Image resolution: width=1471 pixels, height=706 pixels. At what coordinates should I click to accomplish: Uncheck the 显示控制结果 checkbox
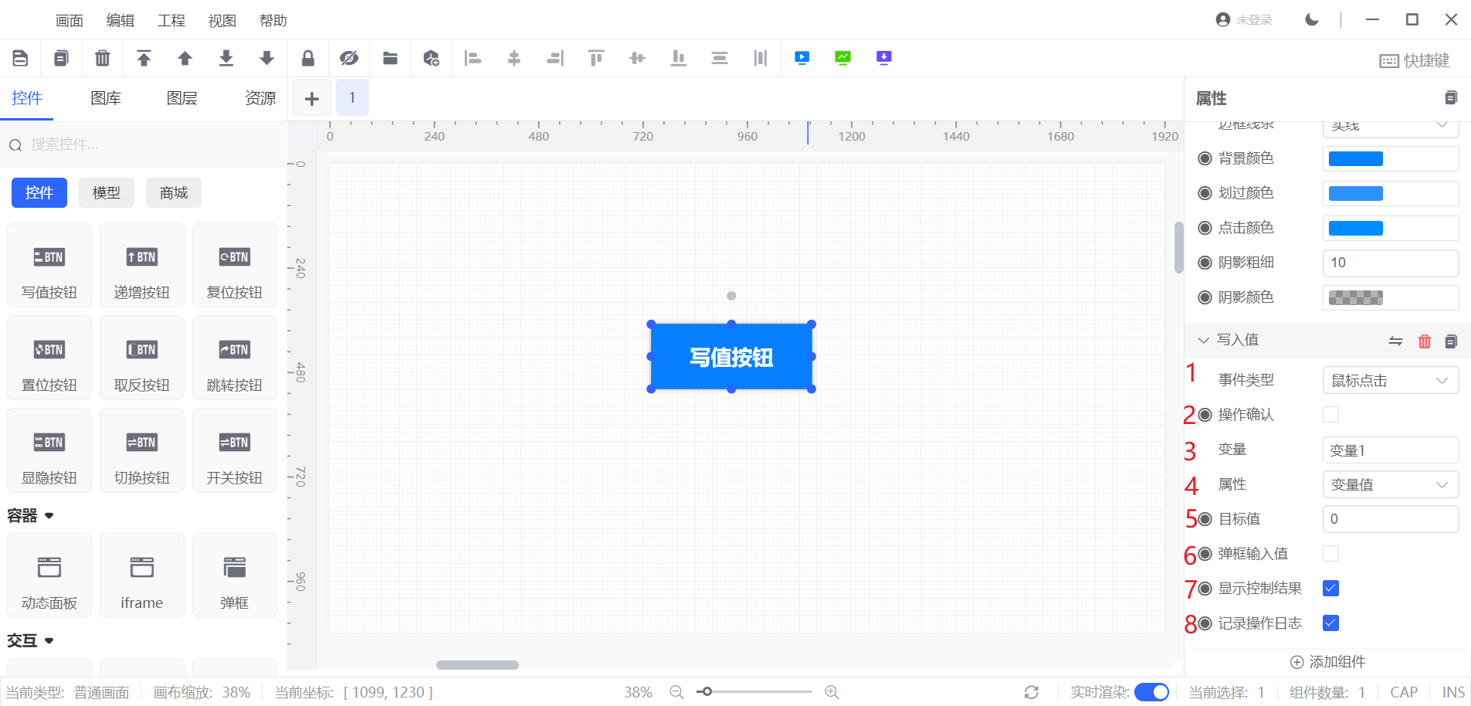(1330, 589)
